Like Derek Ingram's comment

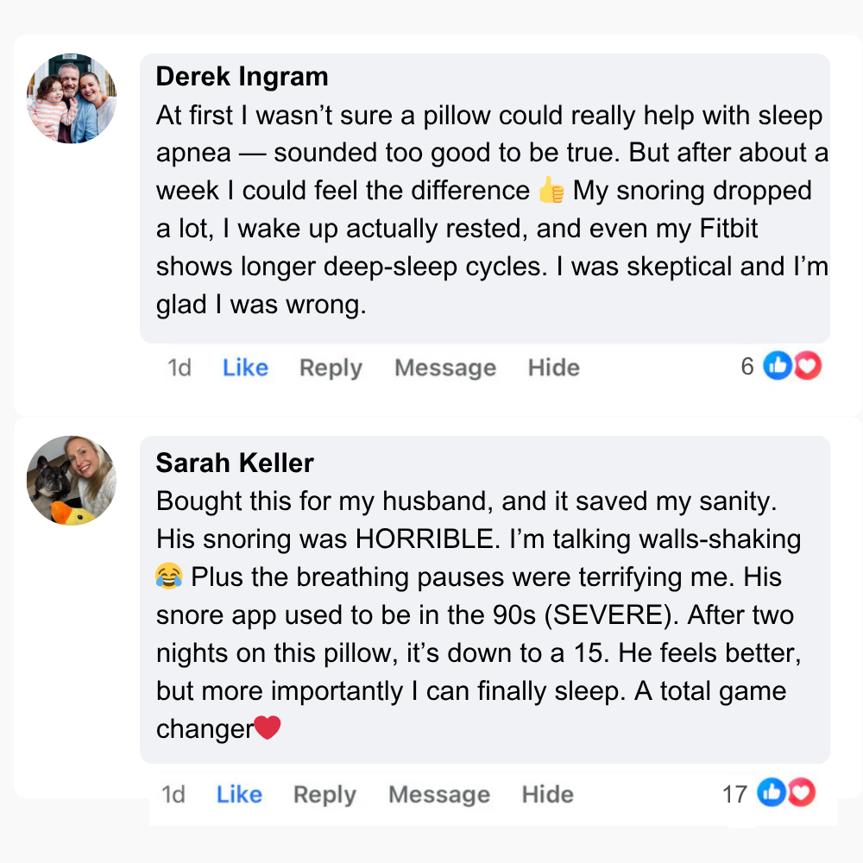245,368
